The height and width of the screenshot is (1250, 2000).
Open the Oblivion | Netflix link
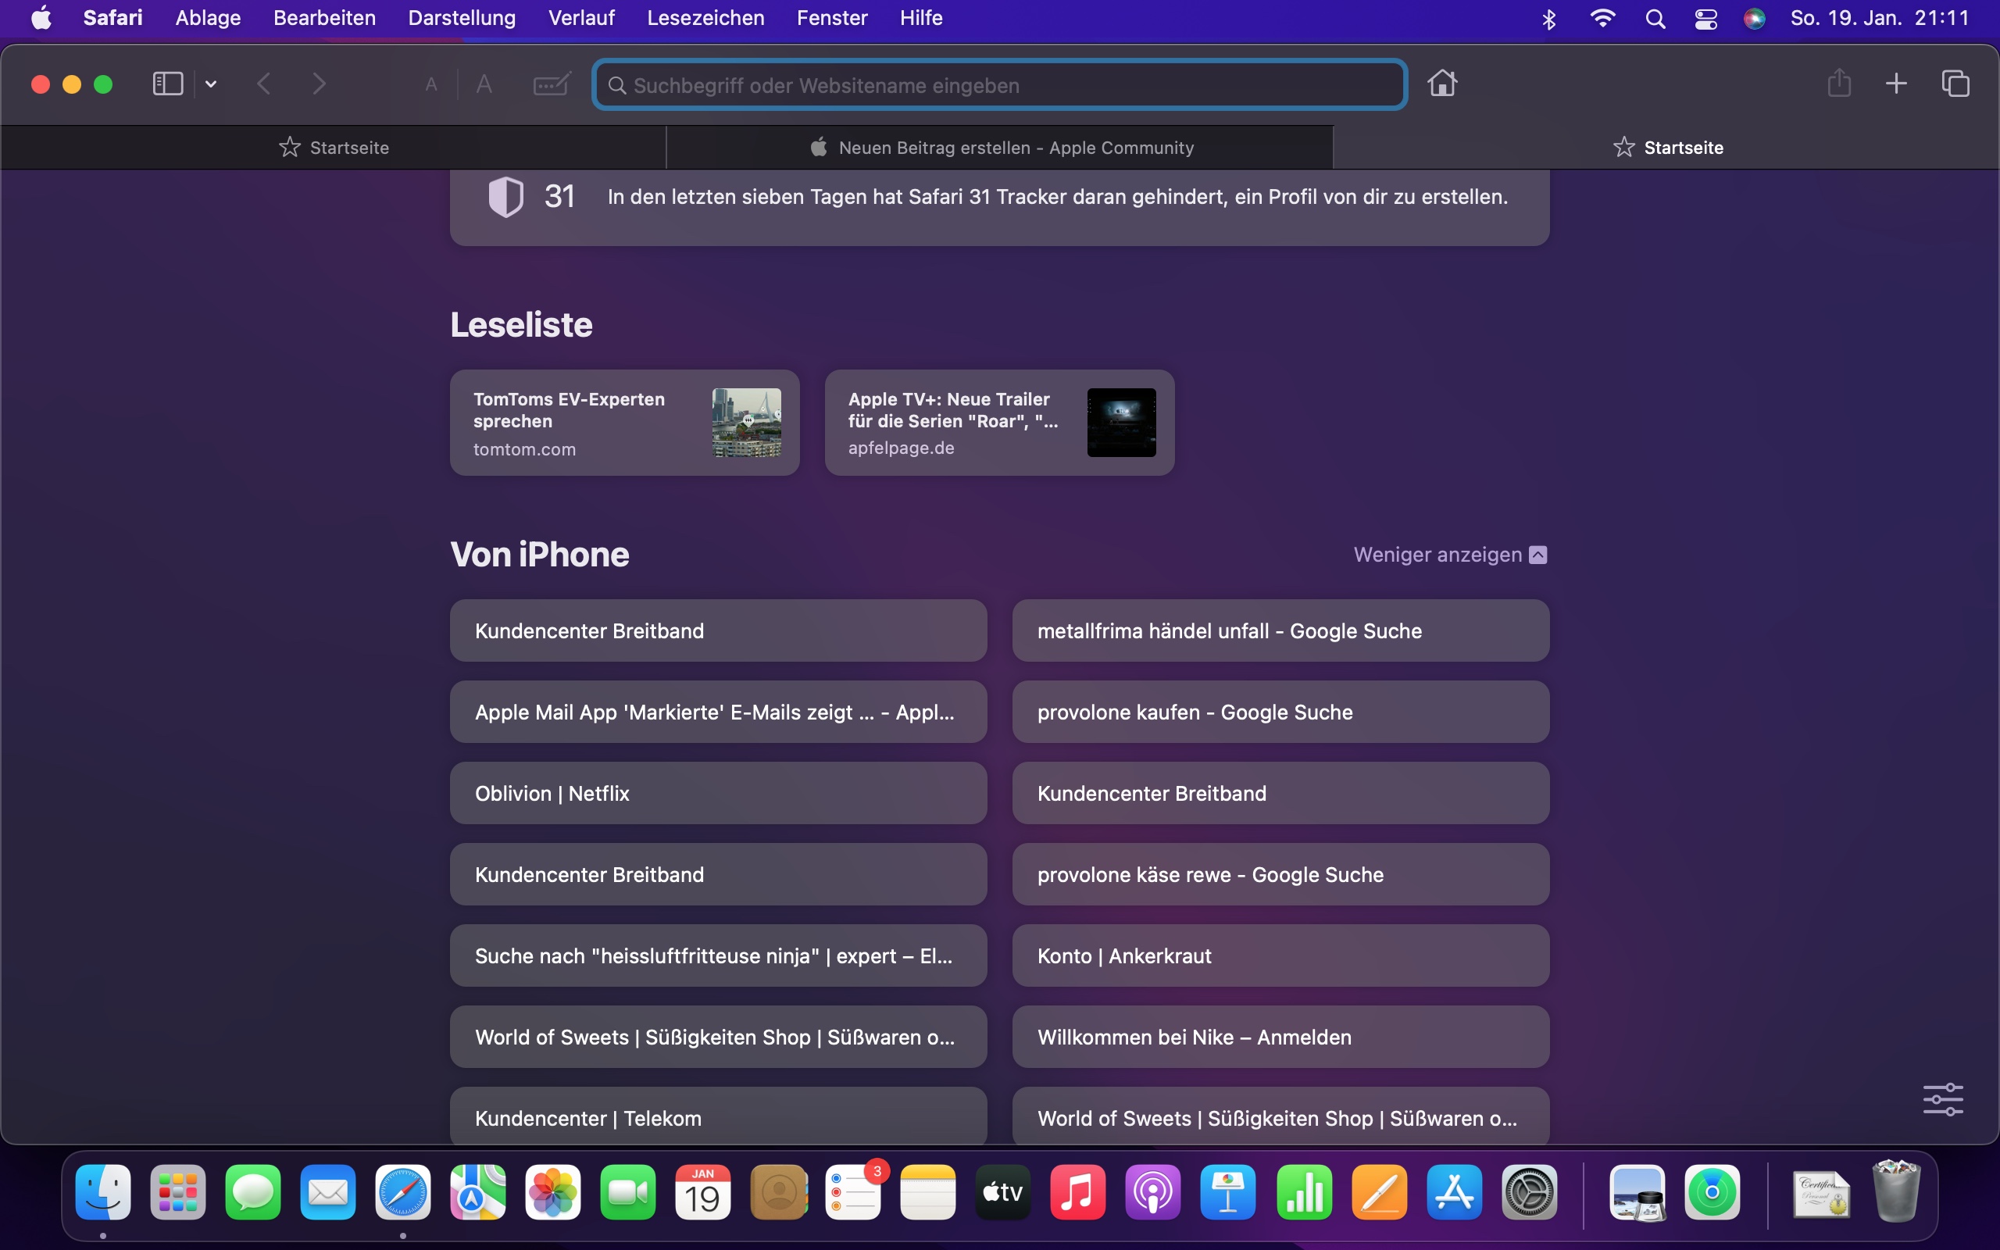pyautogui.click(x=717, y=794)
